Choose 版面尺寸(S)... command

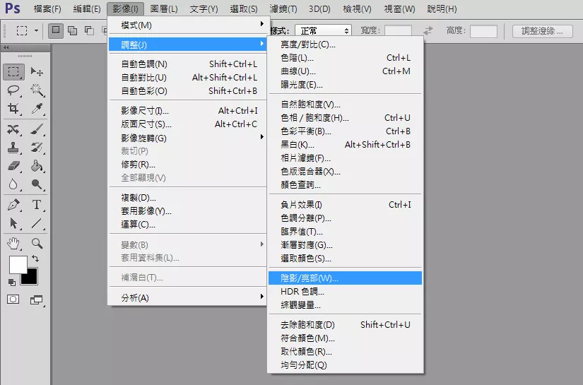coord(188,124)
